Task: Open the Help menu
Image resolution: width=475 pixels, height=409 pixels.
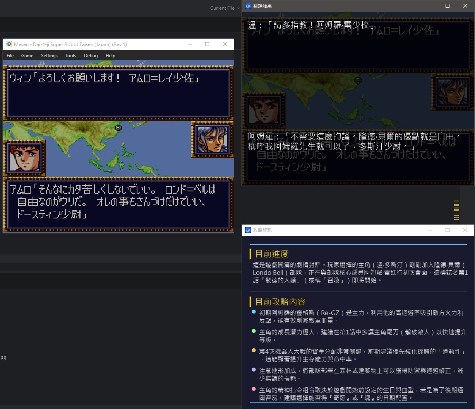Action: click(110, 56)
